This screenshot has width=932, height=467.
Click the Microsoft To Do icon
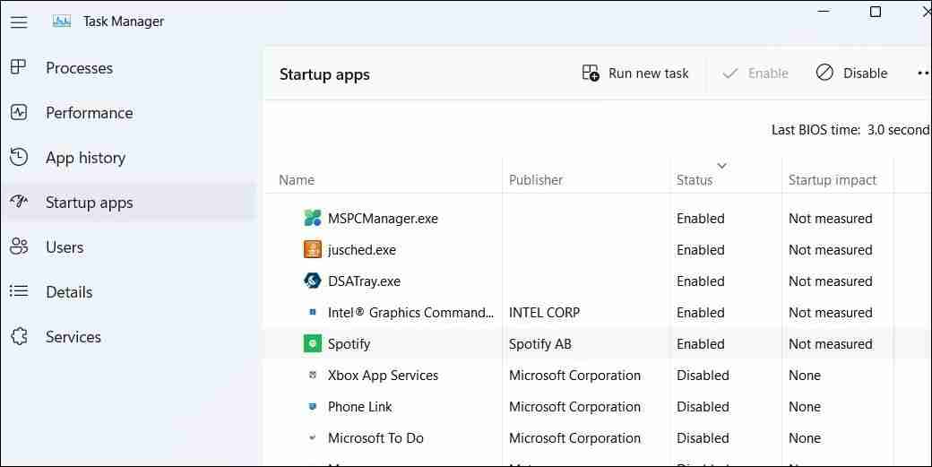[313, 438]
